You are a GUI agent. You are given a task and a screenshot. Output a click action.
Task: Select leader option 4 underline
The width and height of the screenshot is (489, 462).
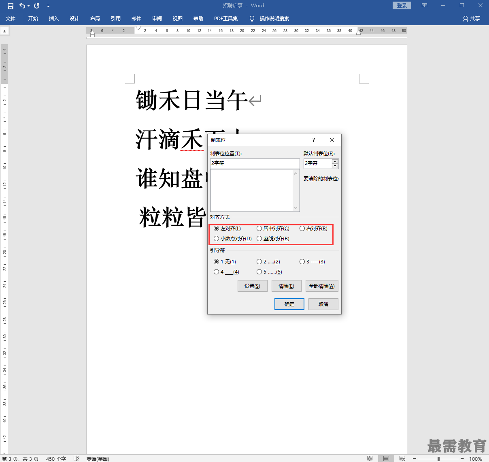(x=216, y=272)
